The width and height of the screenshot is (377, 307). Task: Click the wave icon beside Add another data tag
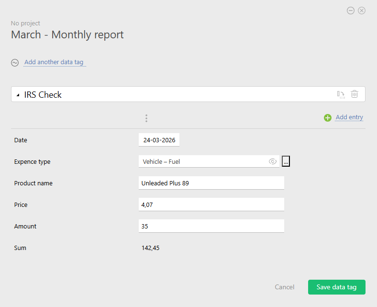coord(15,63)
